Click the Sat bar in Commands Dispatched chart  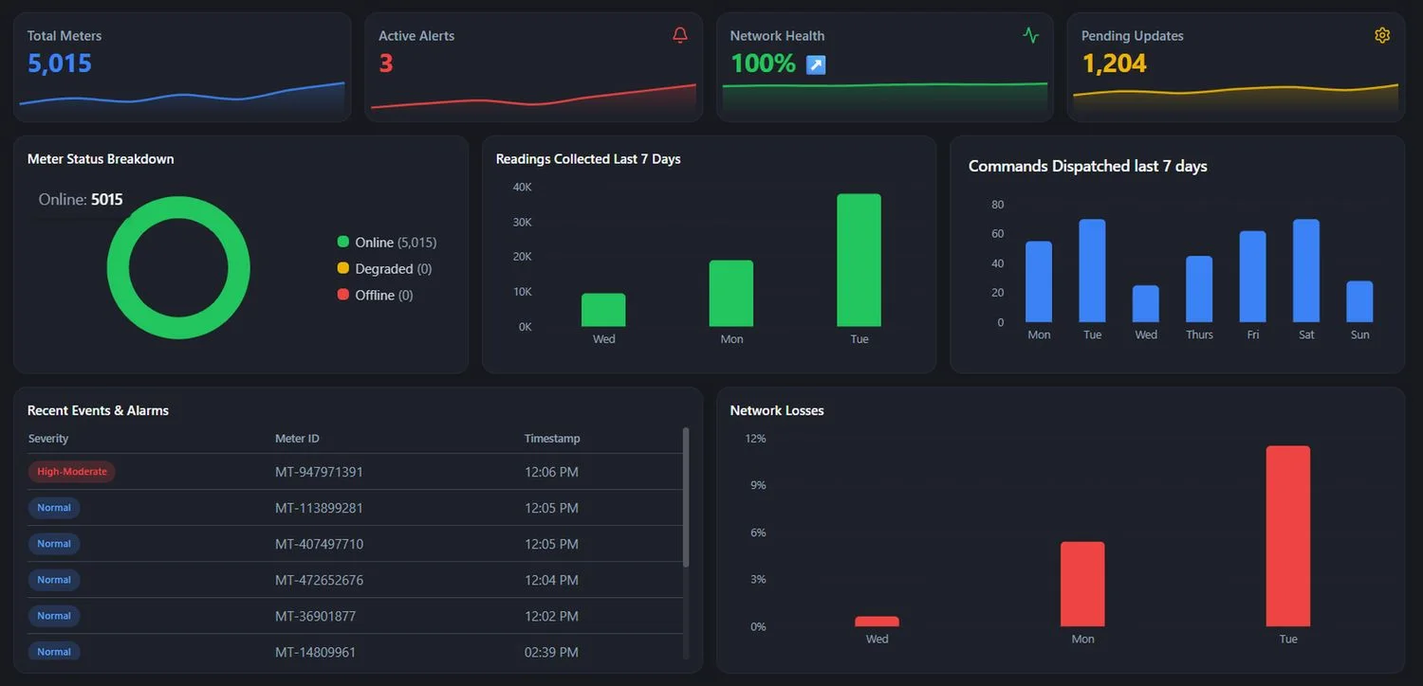pyautogui.click(x=1306, y=271)
